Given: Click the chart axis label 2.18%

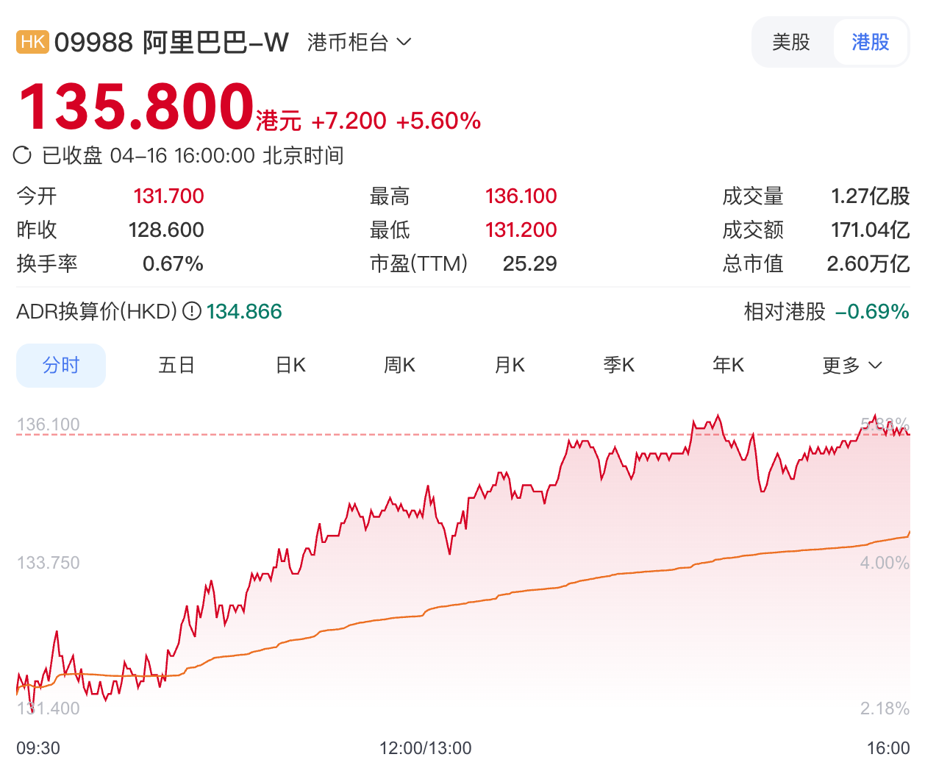Looking at the screenshot, I should (885, 708).
